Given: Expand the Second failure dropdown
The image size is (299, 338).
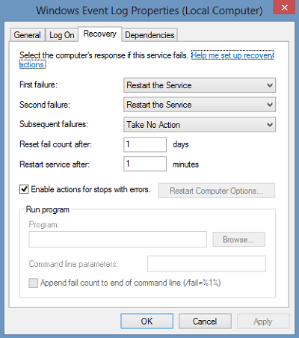Looking at the screenshot, I should pos(200,105).
